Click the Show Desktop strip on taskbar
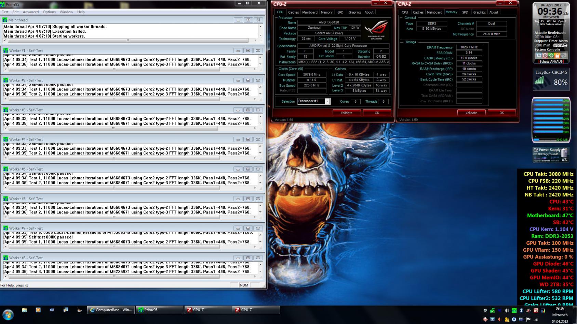 575,315
